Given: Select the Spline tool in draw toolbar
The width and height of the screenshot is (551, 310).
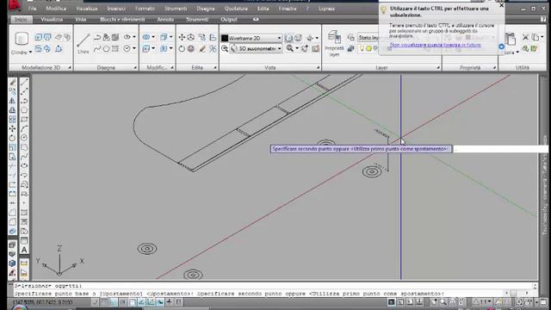Looking at the screenshot, I should click(x=24, y=157).
